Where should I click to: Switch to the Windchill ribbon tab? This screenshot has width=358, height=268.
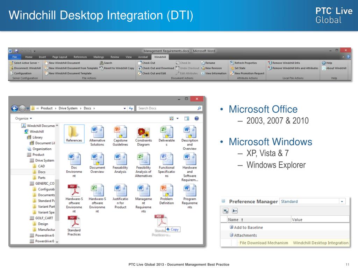pyautogui.click(x=160, y=57)
